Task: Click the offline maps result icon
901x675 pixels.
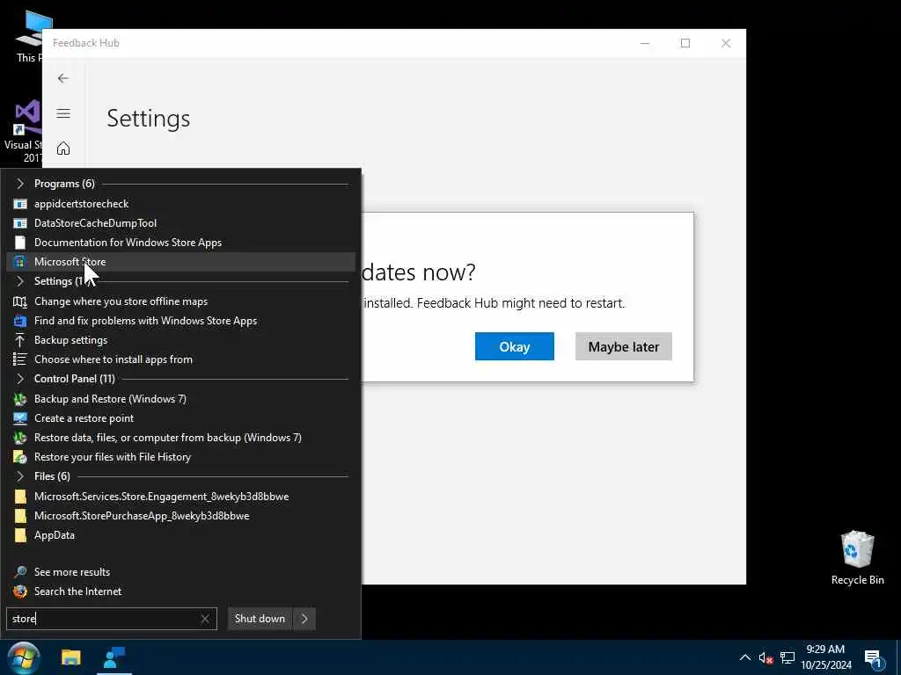Action: tap(20, 301)
